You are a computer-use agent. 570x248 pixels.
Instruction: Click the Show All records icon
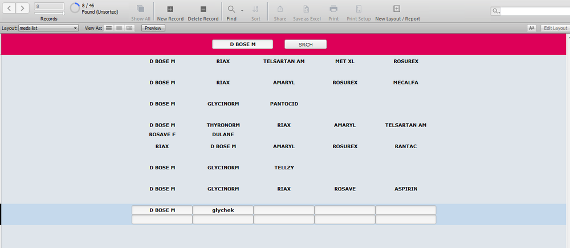(x=141, y=9)
